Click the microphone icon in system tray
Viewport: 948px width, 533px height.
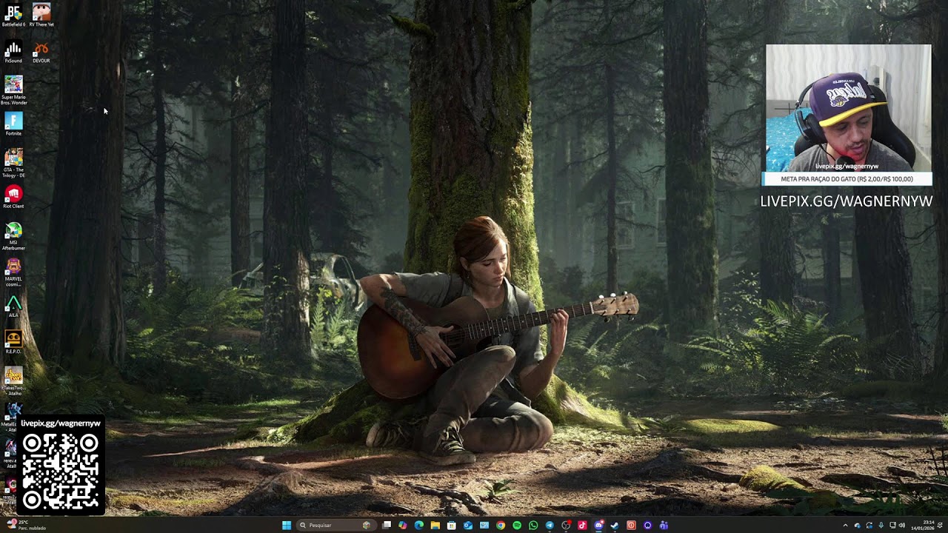click(881, 526)
